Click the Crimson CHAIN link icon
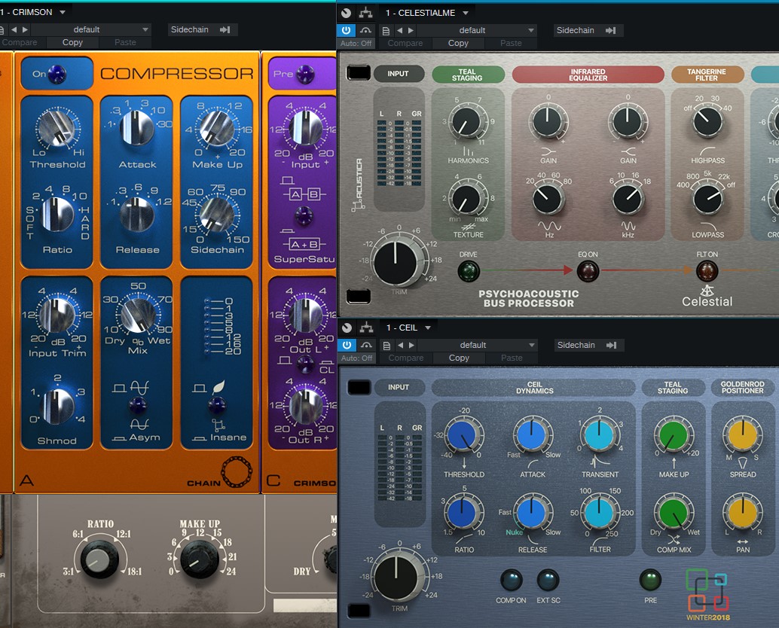Screen dimensions: 779x628 coord(237,471)
